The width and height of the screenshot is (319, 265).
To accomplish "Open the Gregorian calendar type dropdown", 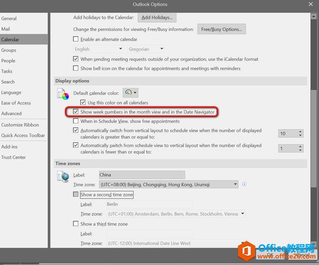I will click(x=146, y=49).
